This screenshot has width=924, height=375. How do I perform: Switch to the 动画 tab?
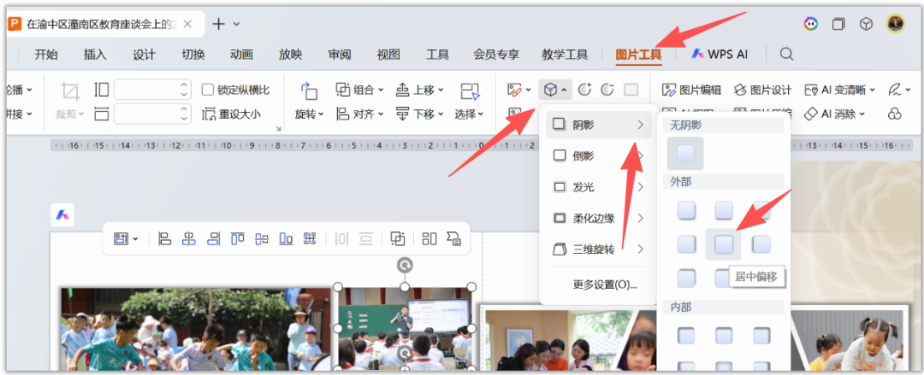[x=241, y=54]
